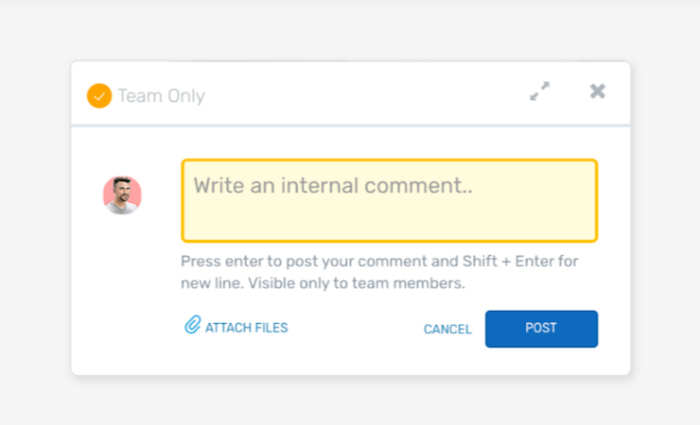Viewport: 700px width, 425px height.
Task: Select the diagonal arrows resize icon
Action: (539, 92)
